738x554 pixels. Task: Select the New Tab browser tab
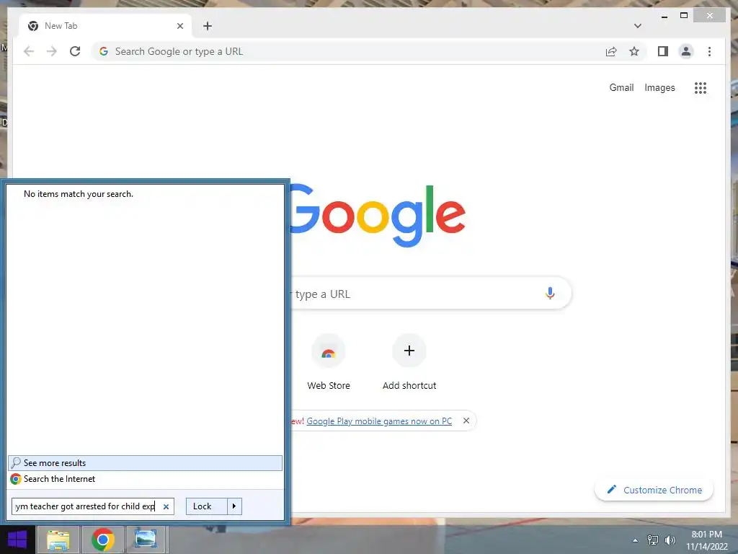105,26
